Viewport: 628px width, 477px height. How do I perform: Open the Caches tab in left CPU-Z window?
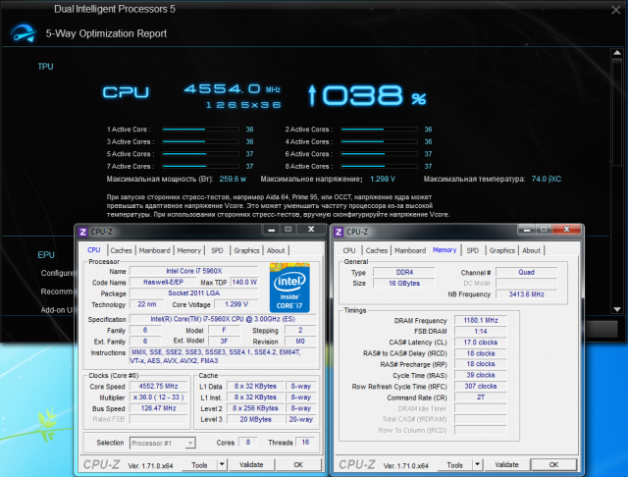[x=121, y=250]
